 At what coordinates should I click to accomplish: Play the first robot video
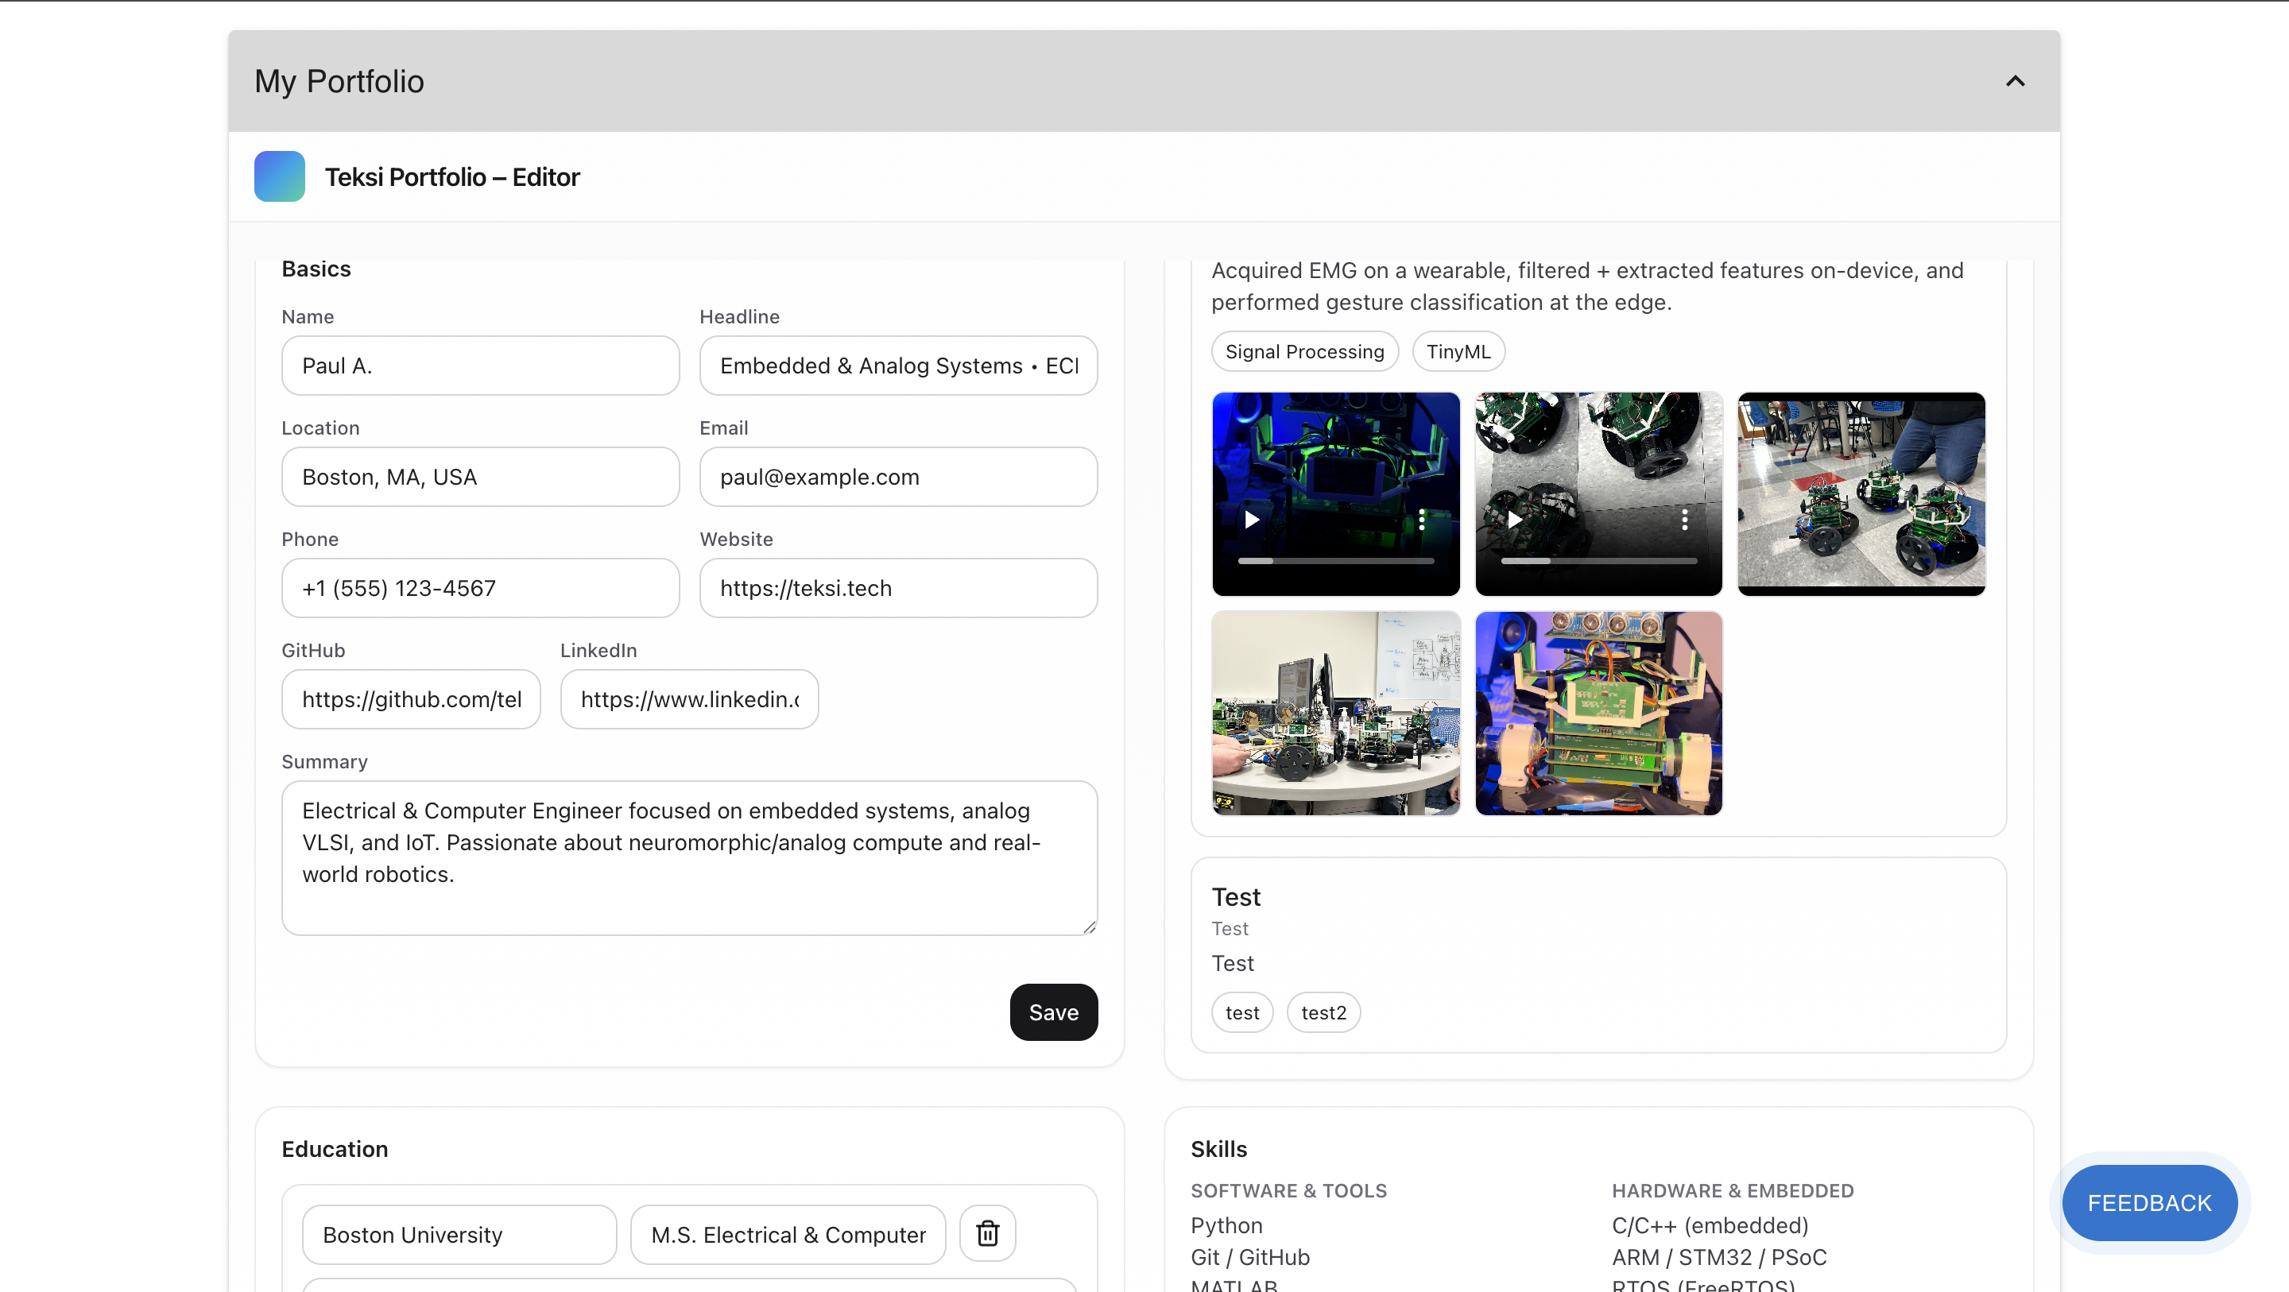[1252, 520]
